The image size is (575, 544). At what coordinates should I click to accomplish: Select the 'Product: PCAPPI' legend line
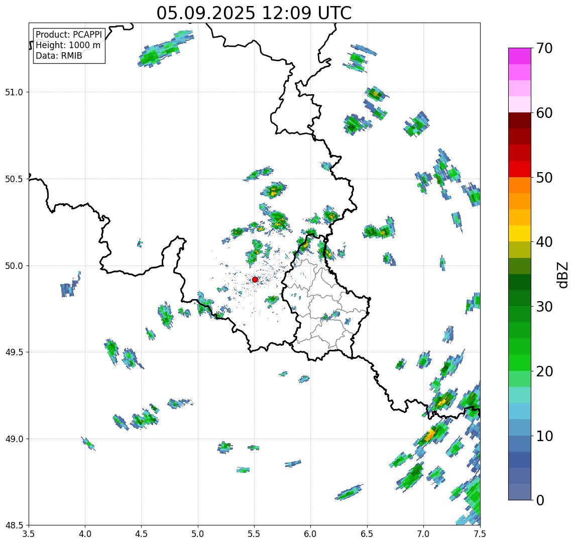click(69, 35)
